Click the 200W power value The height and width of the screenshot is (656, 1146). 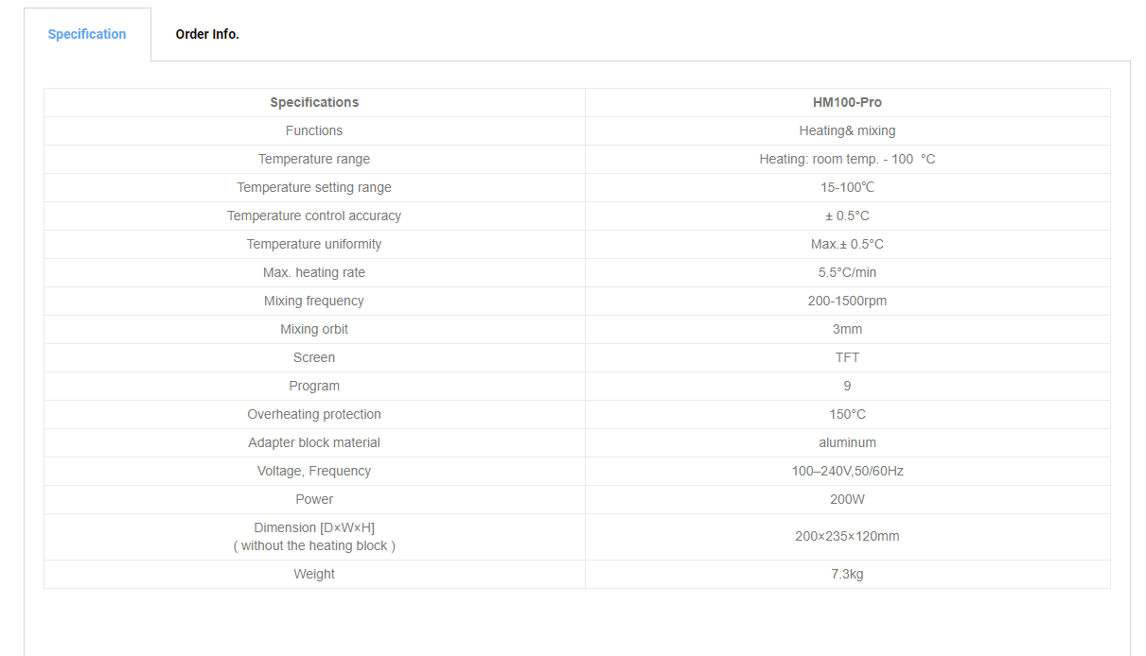(x=847, y=499)
